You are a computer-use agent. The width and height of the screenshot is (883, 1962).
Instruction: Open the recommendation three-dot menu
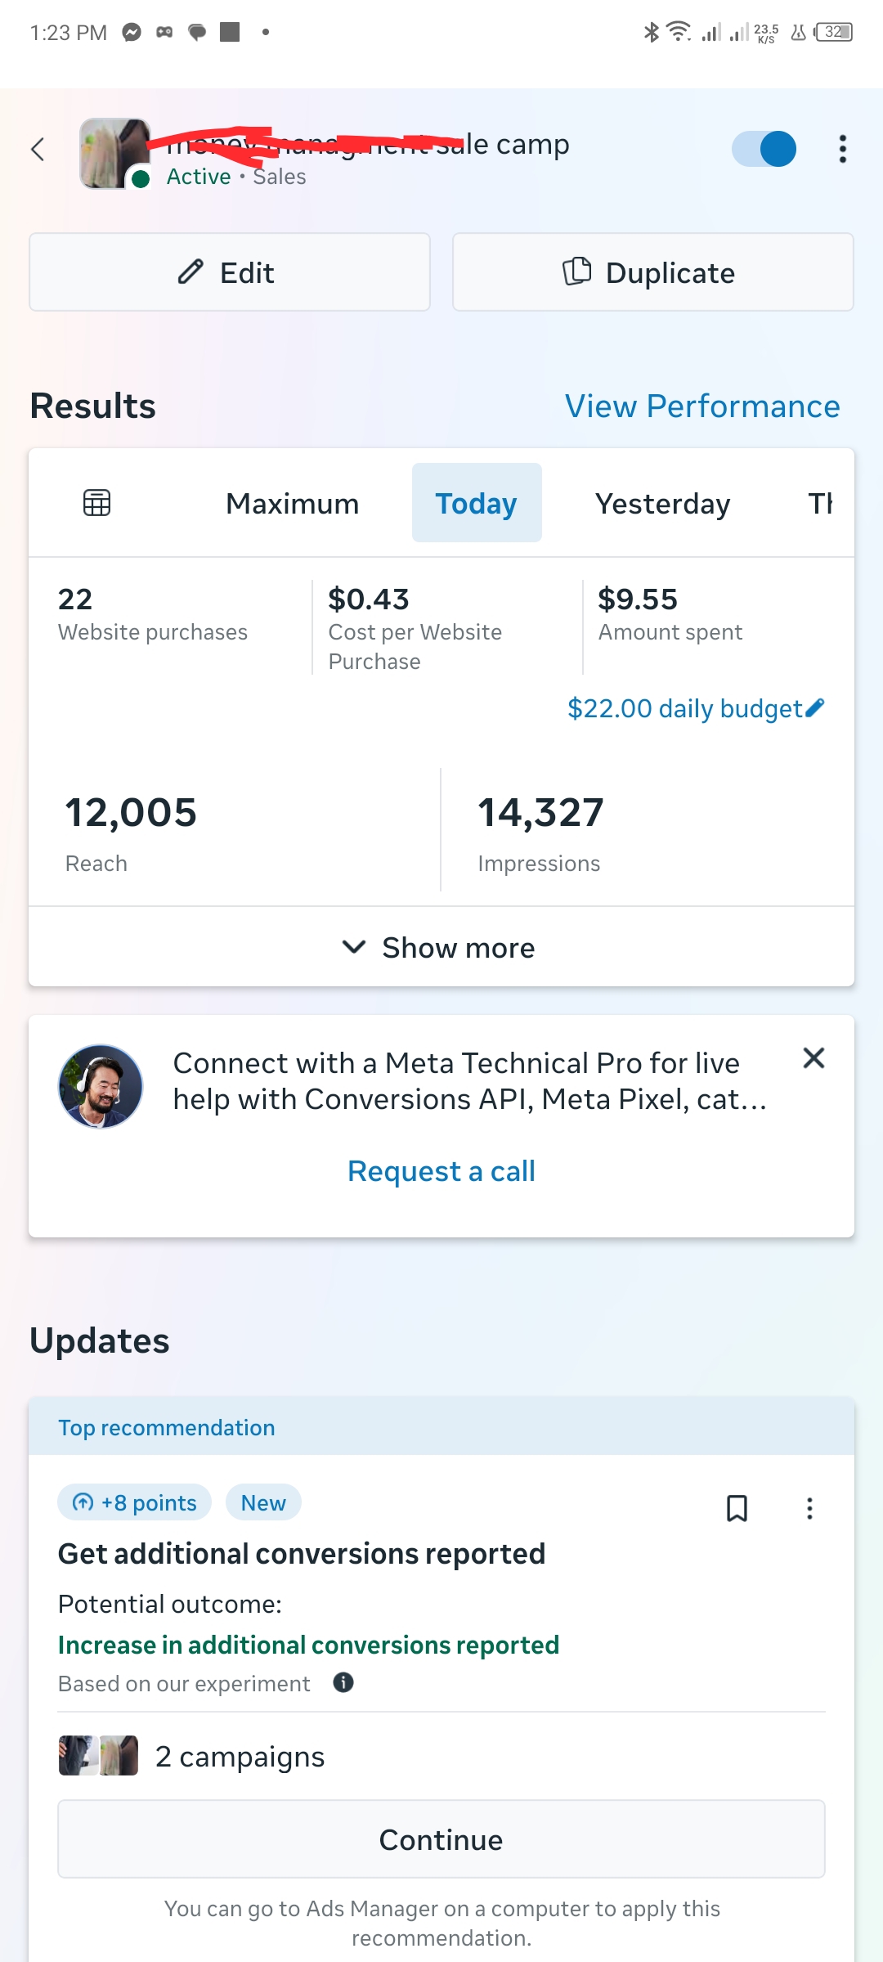tap(809, 1508)
